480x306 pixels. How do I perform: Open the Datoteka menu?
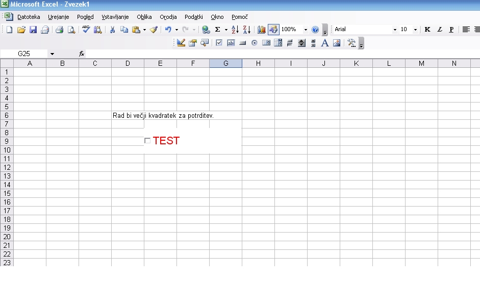29,17
